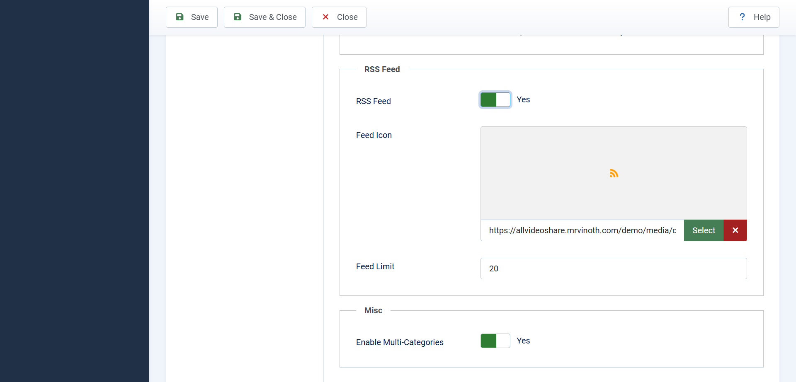
Task: Open the Help page
Action: 754,17
